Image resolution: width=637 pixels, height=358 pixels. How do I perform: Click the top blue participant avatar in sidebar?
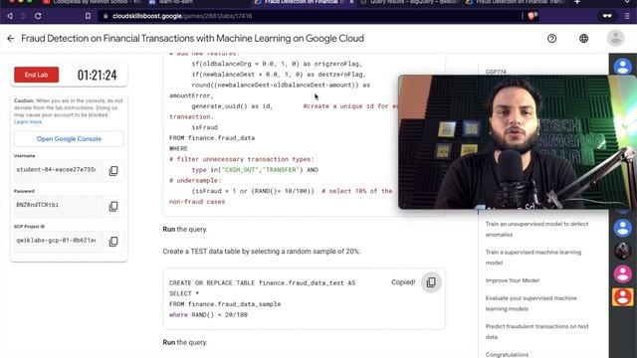[623, 67]
